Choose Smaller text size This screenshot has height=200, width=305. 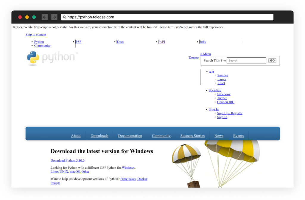[223, 75]
